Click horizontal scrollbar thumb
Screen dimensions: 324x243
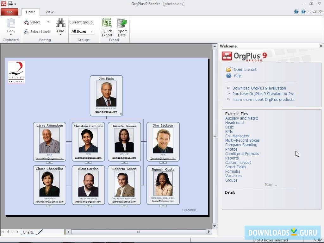[x=139, y=232]
